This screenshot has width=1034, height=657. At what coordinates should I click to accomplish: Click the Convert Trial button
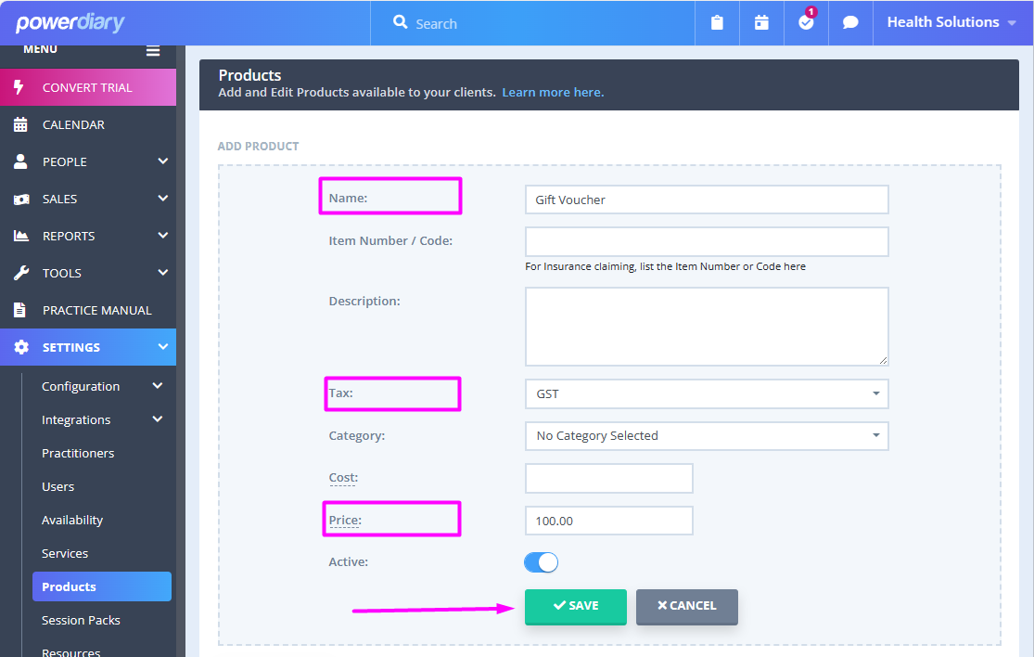(88, 87)
